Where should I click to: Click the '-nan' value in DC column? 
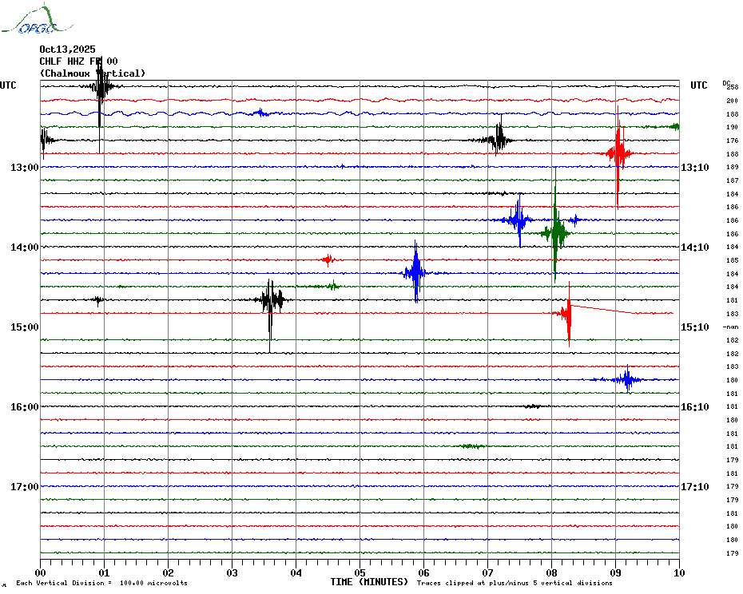pos(730,327)
